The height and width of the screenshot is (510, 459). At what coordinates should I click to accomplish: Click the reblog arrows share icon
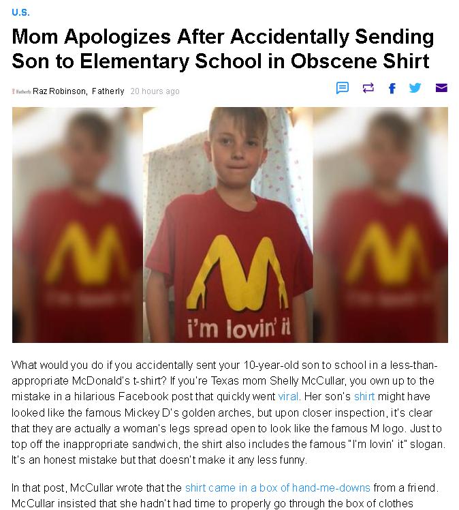(x=368, y=88)
